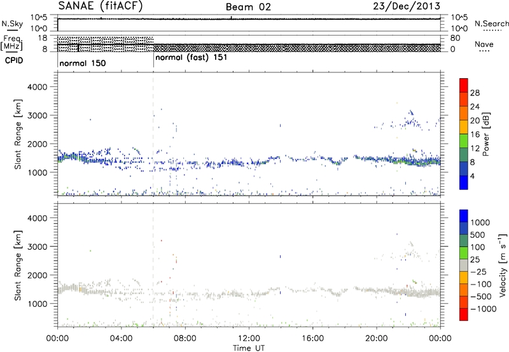Click the 25 label on the velocity colorbar
The width and height of the screenshot is (509, 352).
point(475,260)
